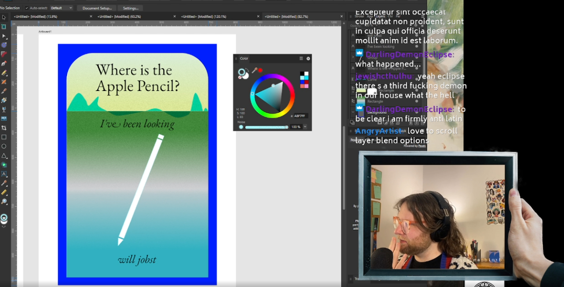
Task: Select the Pencil tool
Action: click(4, 73)
